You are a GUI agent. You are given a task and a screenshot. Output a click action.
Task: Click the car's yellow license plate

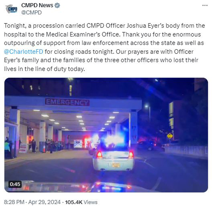[x=116, y=165]
